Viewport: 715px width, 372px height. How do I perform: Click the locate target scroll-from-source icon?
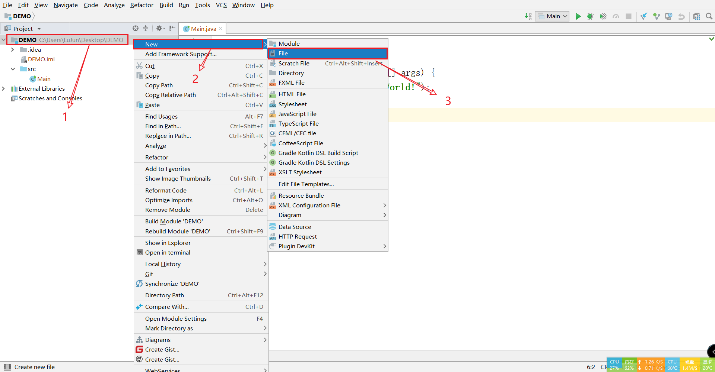tap(136, 28)
